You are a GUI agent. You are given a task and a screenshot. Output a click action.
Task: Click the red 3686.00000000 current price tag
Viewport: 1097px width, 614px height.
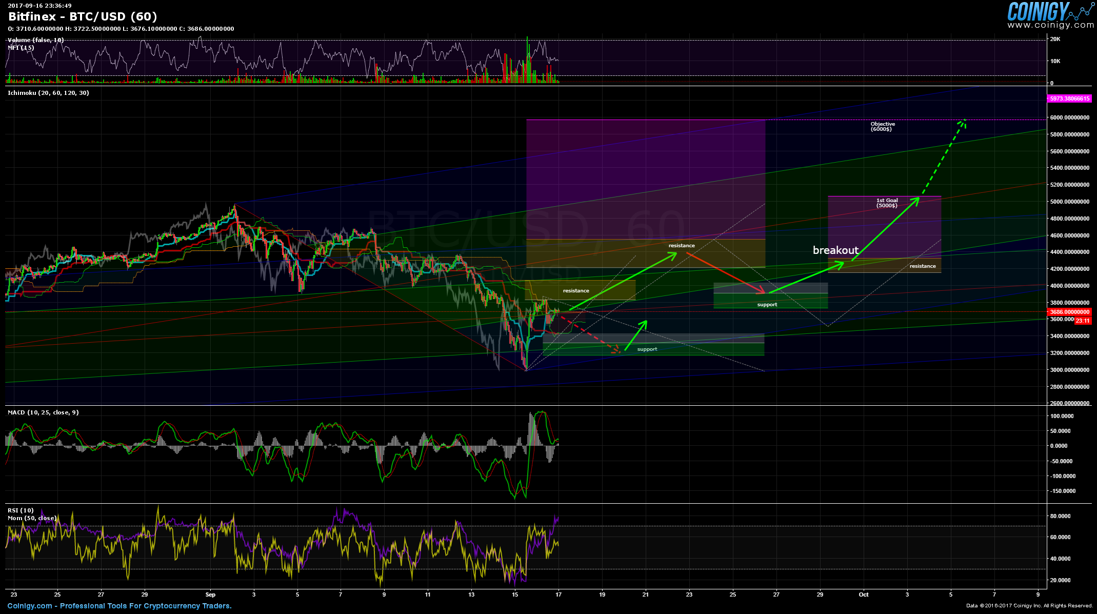(1069, 312)
